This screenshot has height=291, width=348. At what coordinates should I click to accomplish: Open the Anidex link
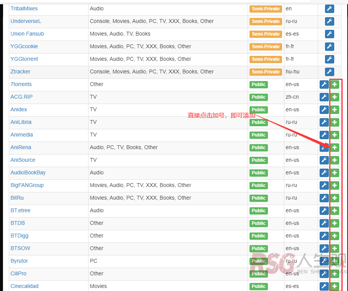click(19, 110)
